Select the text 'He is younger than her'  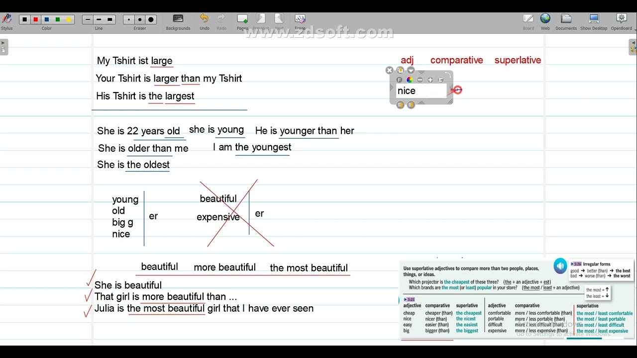point(305,131)
